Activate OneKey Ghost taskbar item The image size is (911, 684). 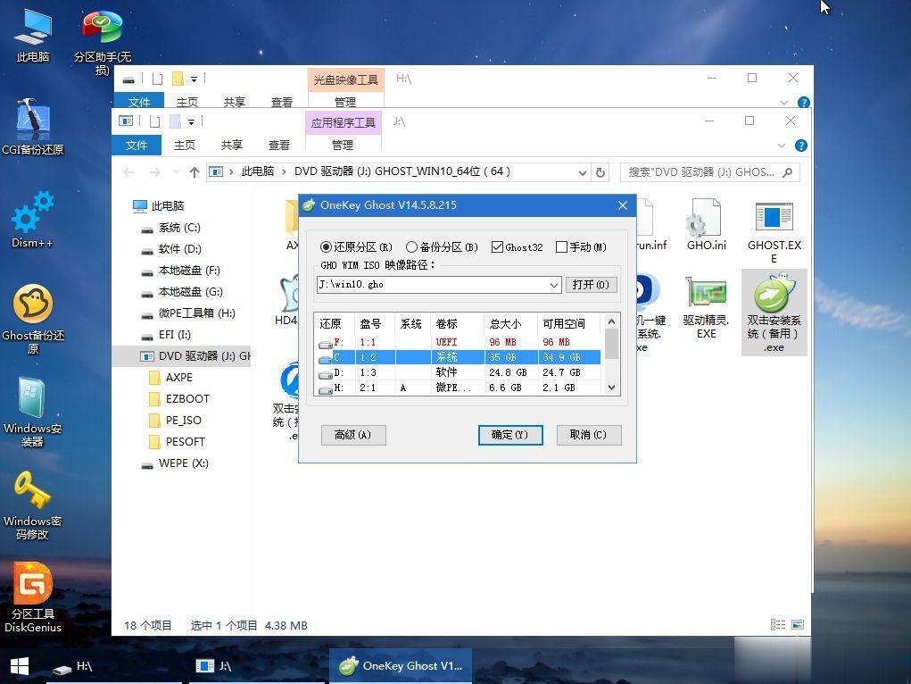401,666
